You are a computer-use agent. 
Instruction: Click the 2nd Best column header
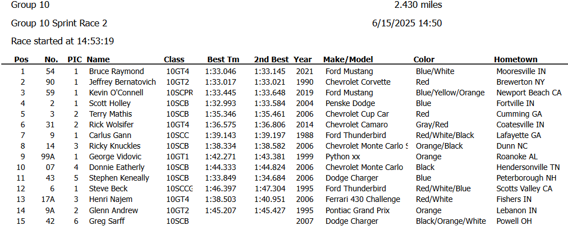pyautogui.click(x=271, y=60)
